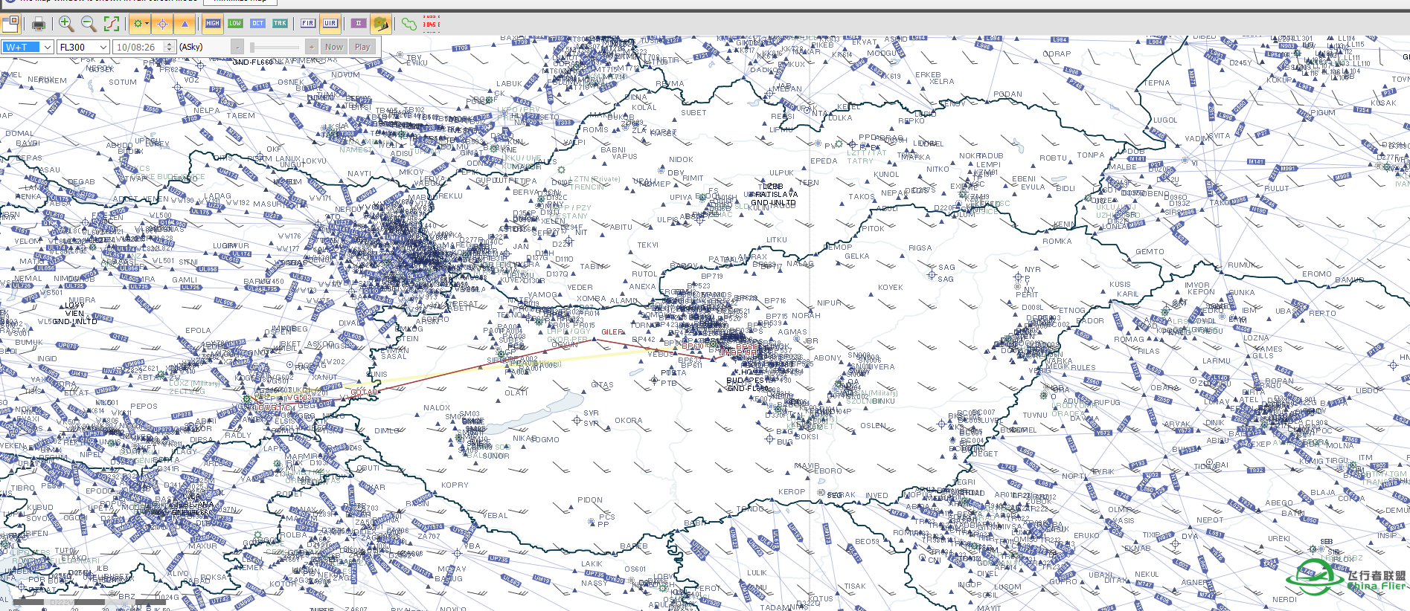The image size is (1410, 611).
Task: Open the airport filter dropdown arrow
Action: (147, 24)
